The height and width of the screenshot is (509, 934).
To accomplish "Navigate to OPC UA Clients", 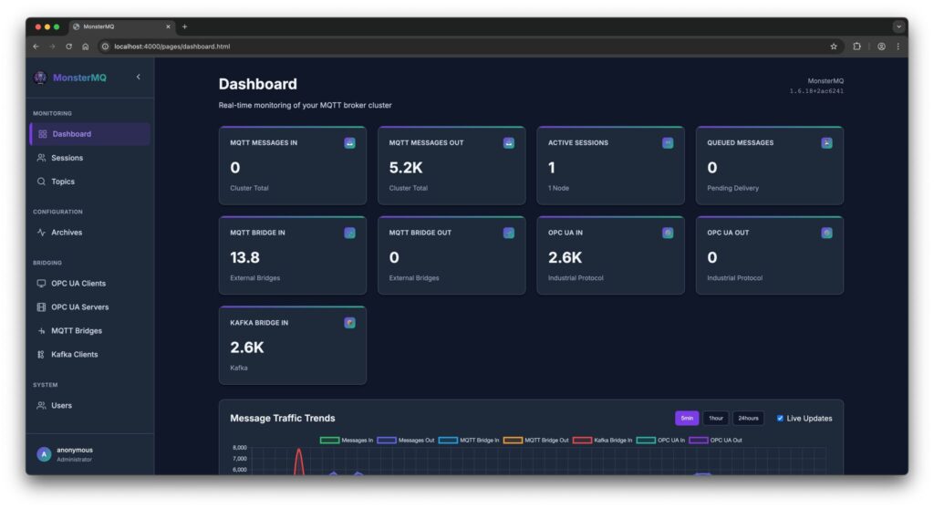I will coord(78,284).
